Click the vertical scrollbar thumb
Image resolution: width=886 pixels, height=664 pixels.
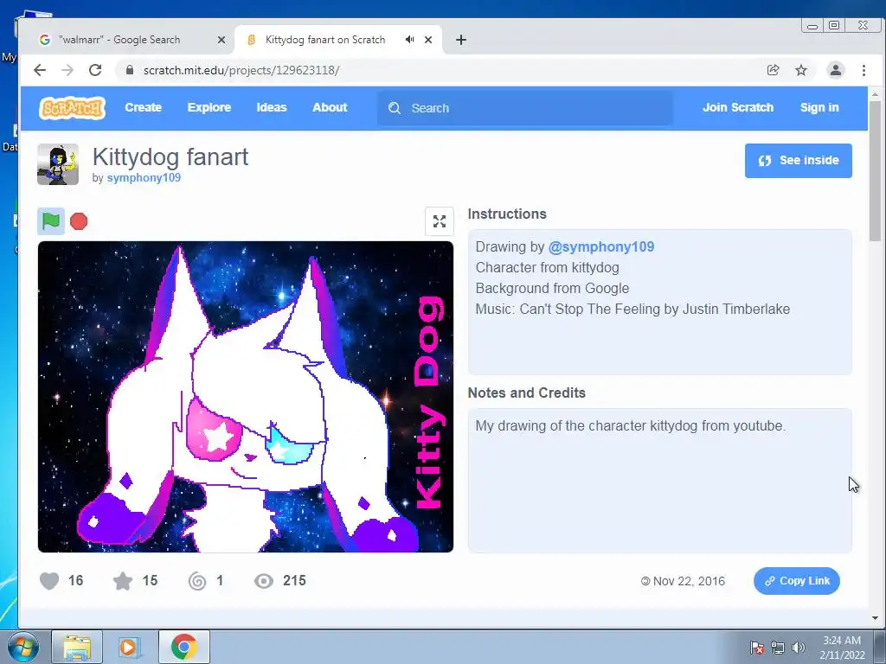(876, 171)
